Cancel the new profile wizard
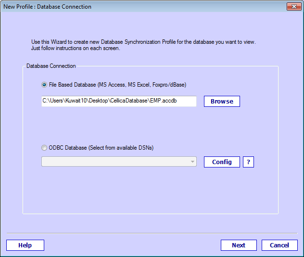This screenshot has width=304, height=257. (279, 245)
